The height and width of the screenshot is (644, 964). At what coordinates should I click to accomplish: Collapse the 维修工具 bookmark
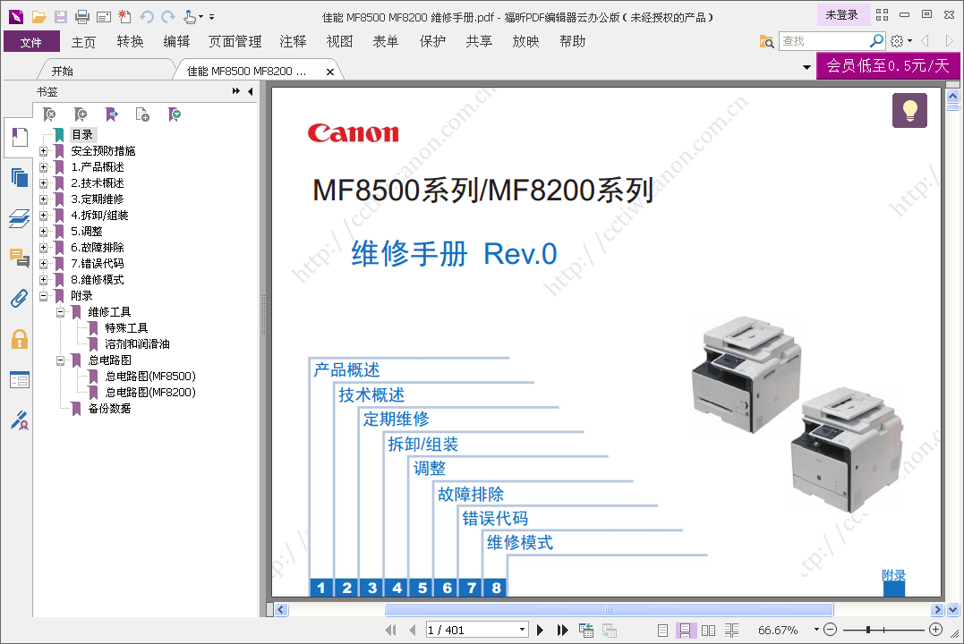point(61,312)
